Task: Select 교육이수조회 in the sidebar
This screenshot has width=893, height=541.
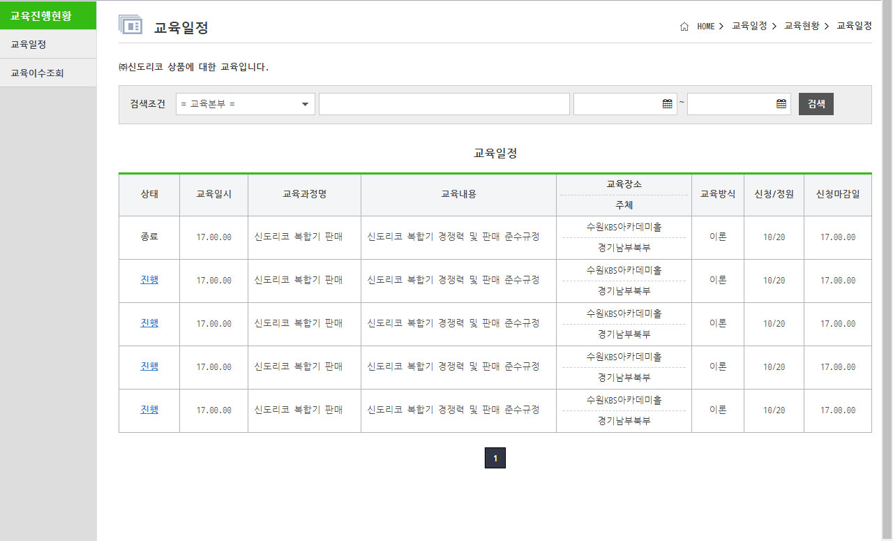Action: pos(48,73)
